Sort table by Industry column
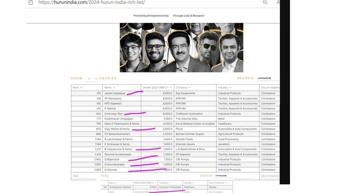Screen dimensions: 343x193 coord(224,88)
